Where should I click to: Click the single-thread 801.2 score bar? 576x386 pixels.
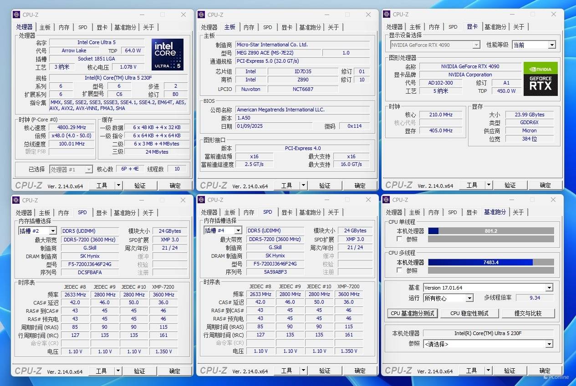pos(491,231)
